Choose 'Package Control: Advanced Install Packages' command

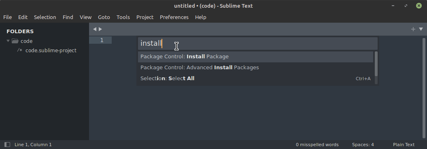coord(255,68)
